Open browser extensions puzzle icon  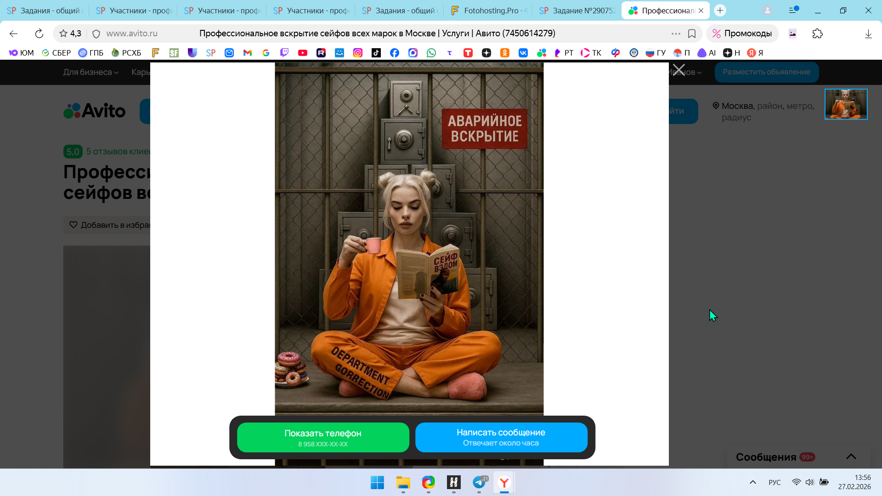pyautogui.click(x=817, y=34)
